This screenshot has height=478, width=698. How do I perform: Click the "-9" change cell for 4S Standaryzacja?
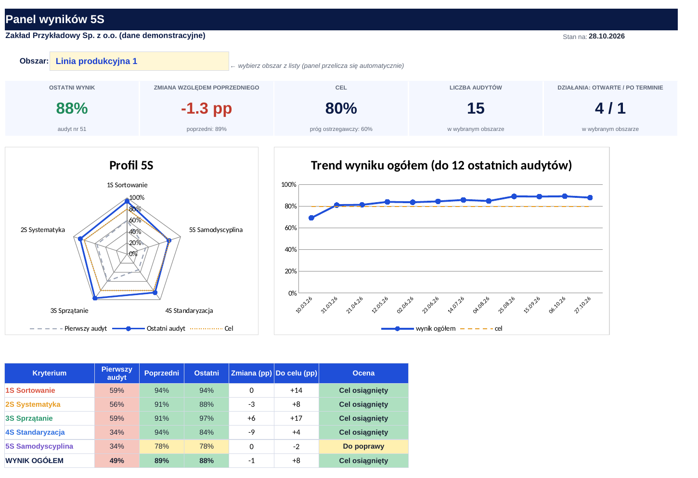click(x=251, y=432)
